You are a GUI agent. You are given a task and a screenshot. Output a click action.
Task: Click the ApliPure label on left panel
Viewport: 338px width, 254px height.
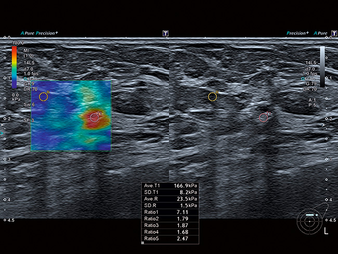click(30, 33)
